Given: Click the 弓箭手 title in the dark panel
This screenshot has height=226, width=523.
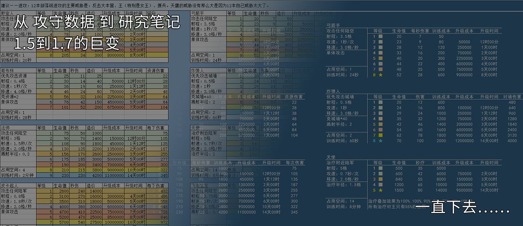Looking at the screenshot, I should (333, 25).
